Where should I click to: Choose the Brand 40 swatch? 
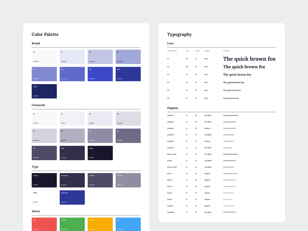(x=128, y=57)
